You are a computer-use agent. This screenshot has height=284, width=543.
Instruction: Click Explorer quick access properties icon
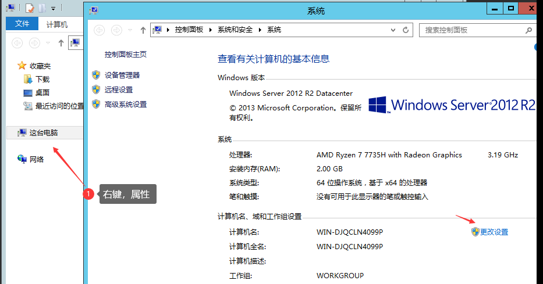click(30, 8)
